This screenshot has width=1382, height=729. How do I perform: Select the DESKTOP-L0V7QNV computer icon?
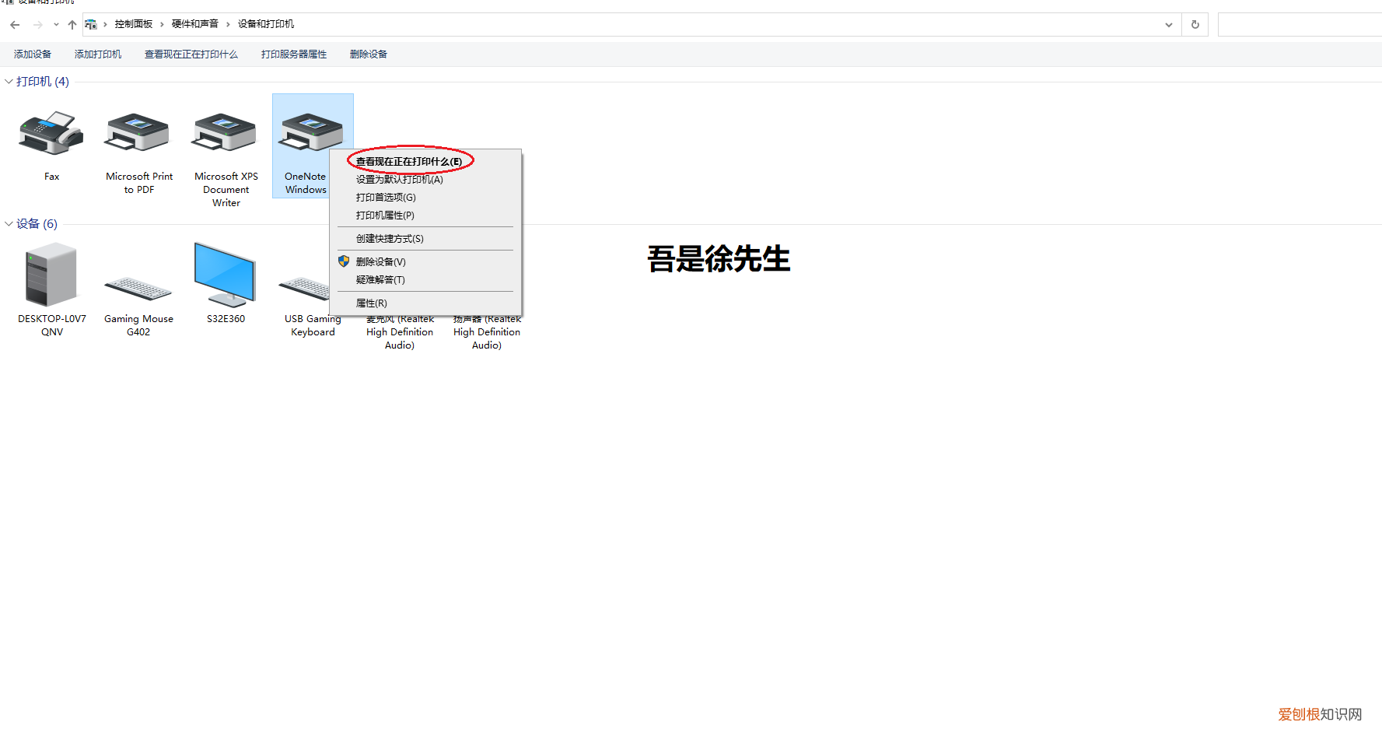click(x=51, y=276)
